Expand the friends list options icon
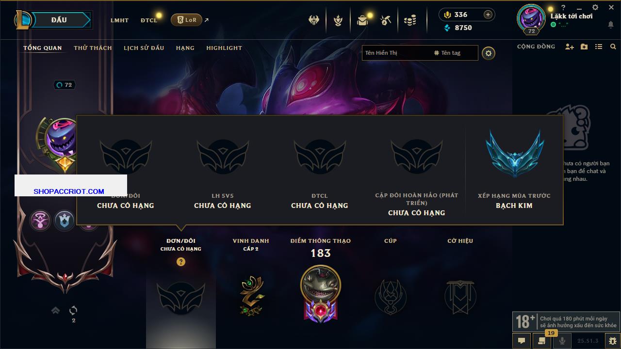Image resolution: width=621 pixels, height=349 pixels. (599, 47)
